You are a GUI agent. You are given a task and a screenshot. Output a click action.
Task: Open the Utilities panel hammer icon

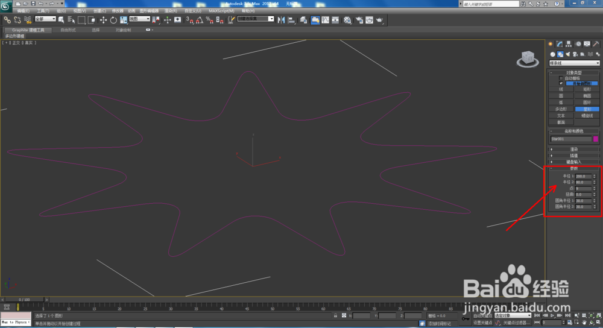pos(596,44)
